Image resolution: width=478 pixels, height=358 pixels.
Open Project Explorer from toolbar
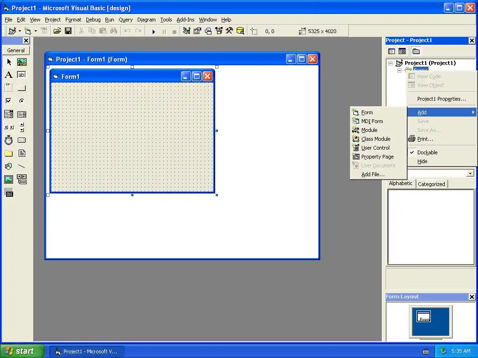click(187, 31)
